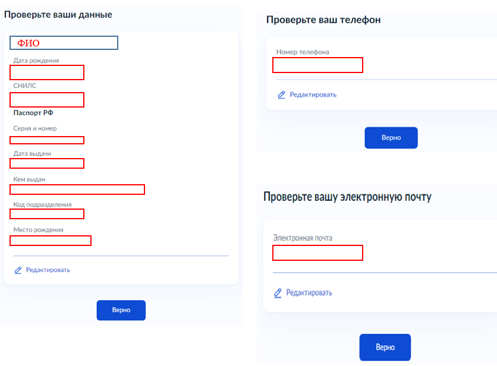
Task: Select the ФИО name field
Action: tap(64, 43)
